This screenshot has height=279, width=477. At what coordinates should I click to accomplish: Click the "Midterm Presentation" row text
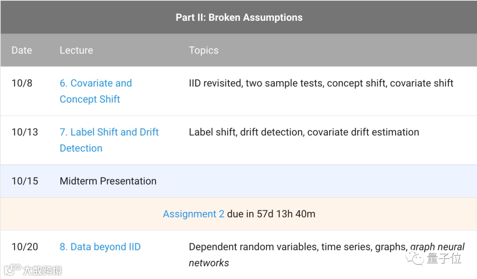(x=108, y=181)
